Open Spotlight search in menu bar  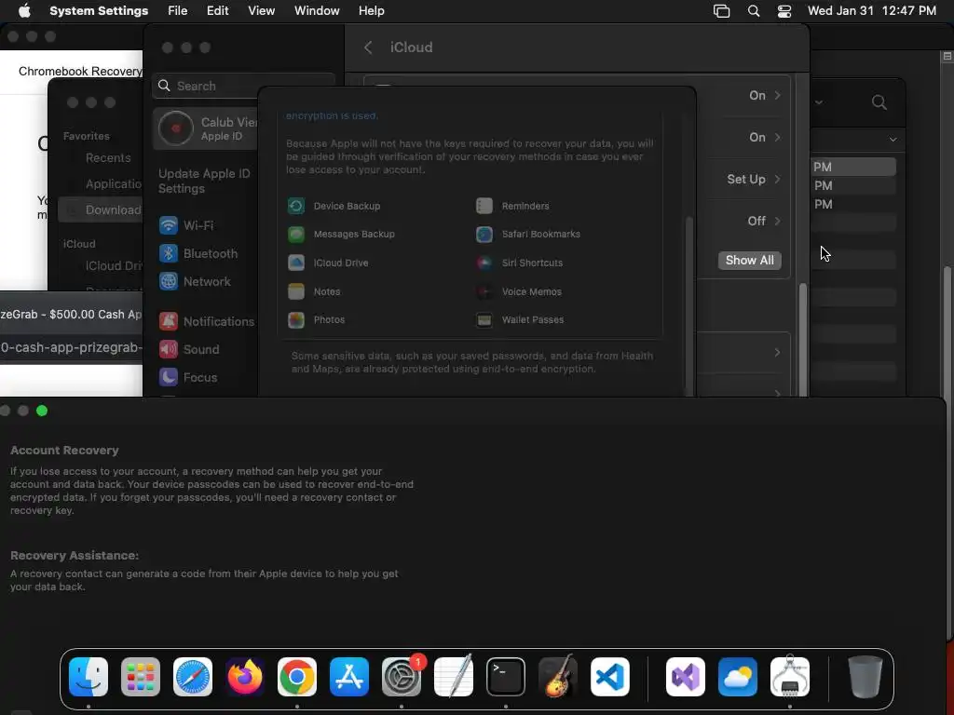(x=754, y=11)
